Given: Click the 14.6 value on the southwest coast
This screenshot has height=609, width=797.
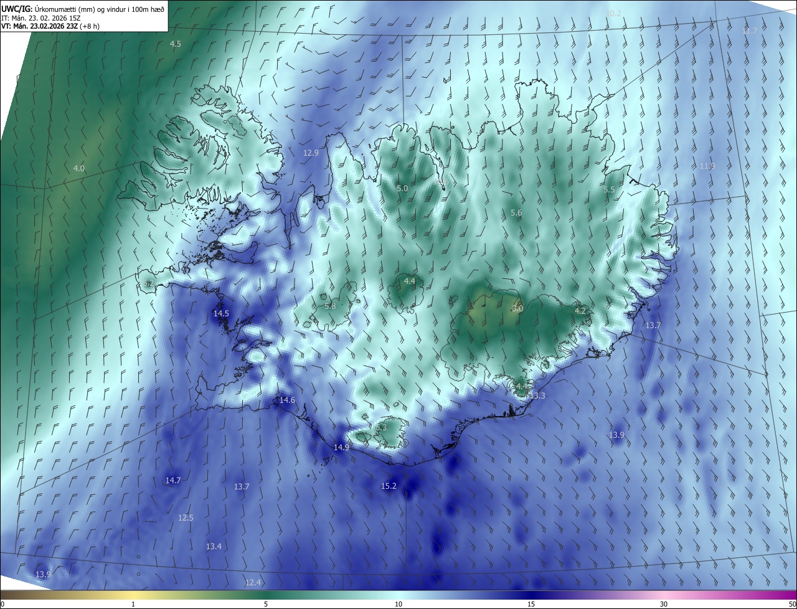Looking at the screenshot, I should (x=287, y=400).
